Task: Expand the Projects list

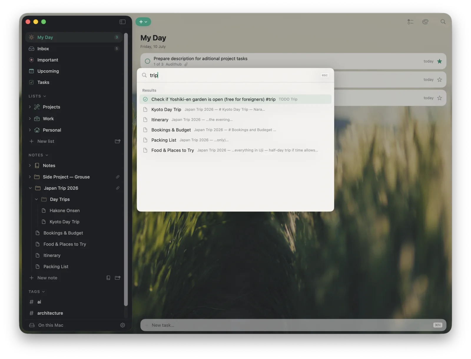Action: pyautogui.click(x=30, y=107)
